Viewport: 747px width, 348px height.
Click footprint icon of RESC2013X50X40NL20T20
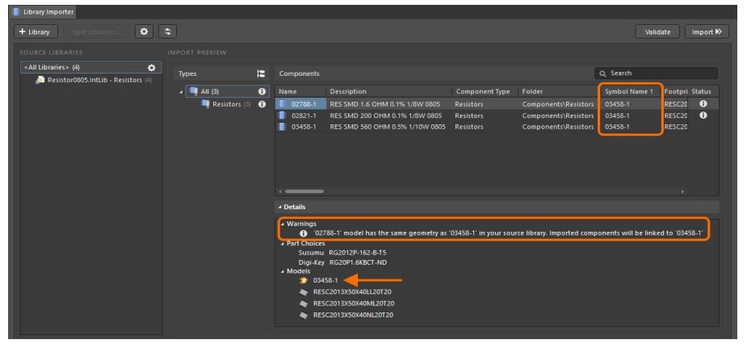[x=304, y=315]
